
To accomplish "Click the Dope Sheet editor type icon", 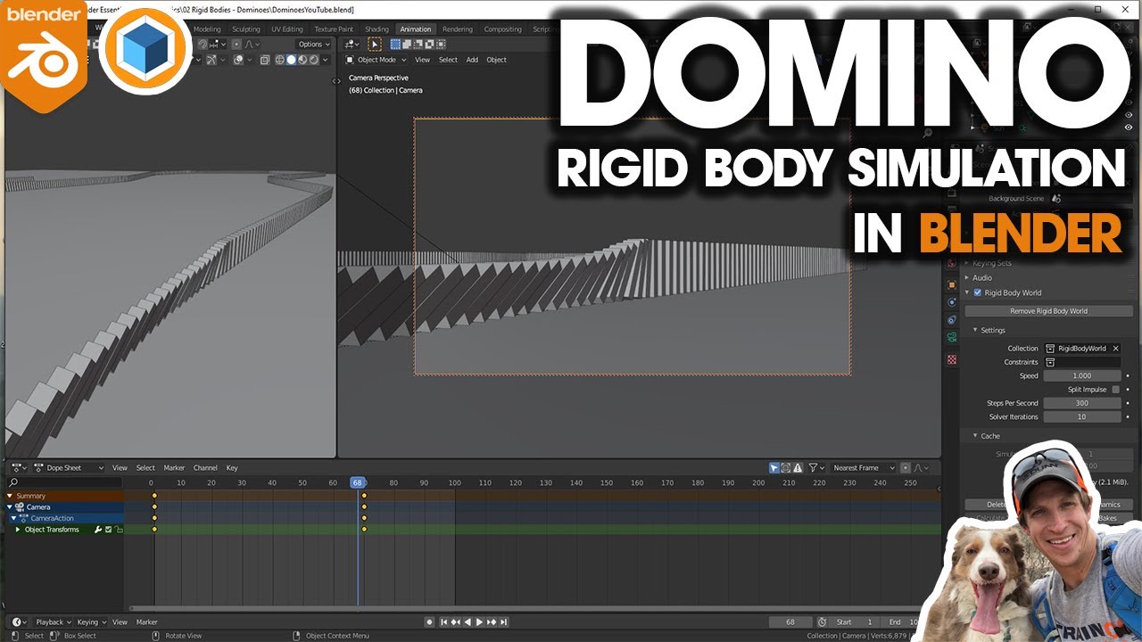I will pos(19,467).
